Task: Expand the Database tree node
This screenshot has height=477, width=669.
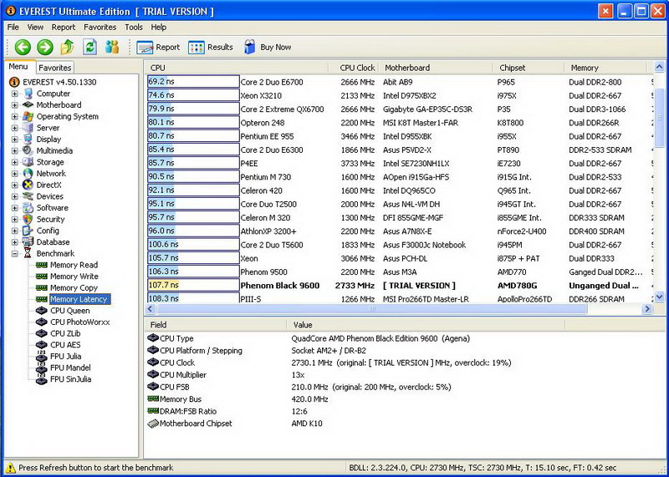Action: 15,242
